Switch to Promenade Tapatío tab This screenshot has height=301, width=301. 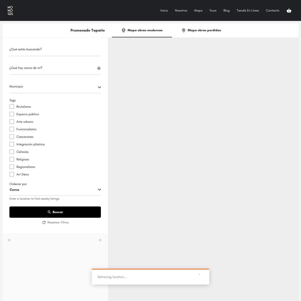point(88,30)
